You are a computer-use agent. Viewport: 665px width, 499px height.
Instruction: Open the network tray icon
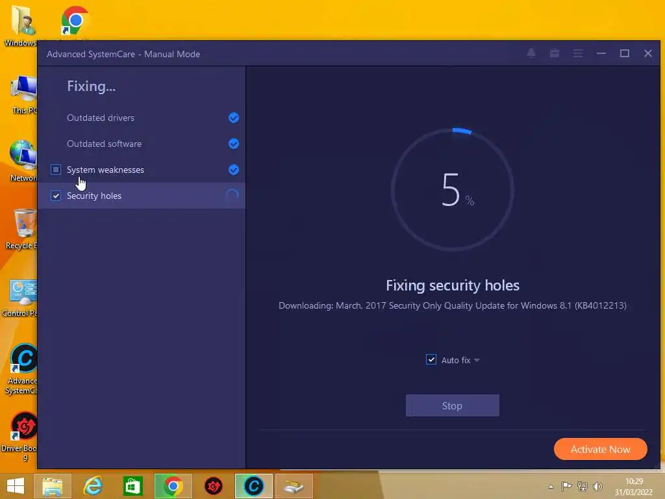(x=583, y=486)
